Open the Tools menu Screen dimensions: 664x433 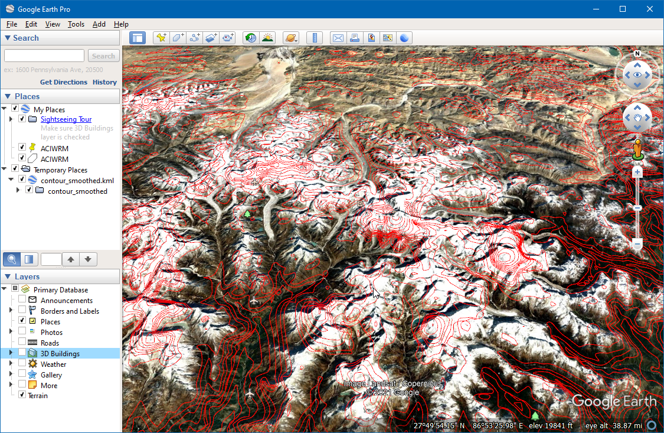tap(76, 24)
